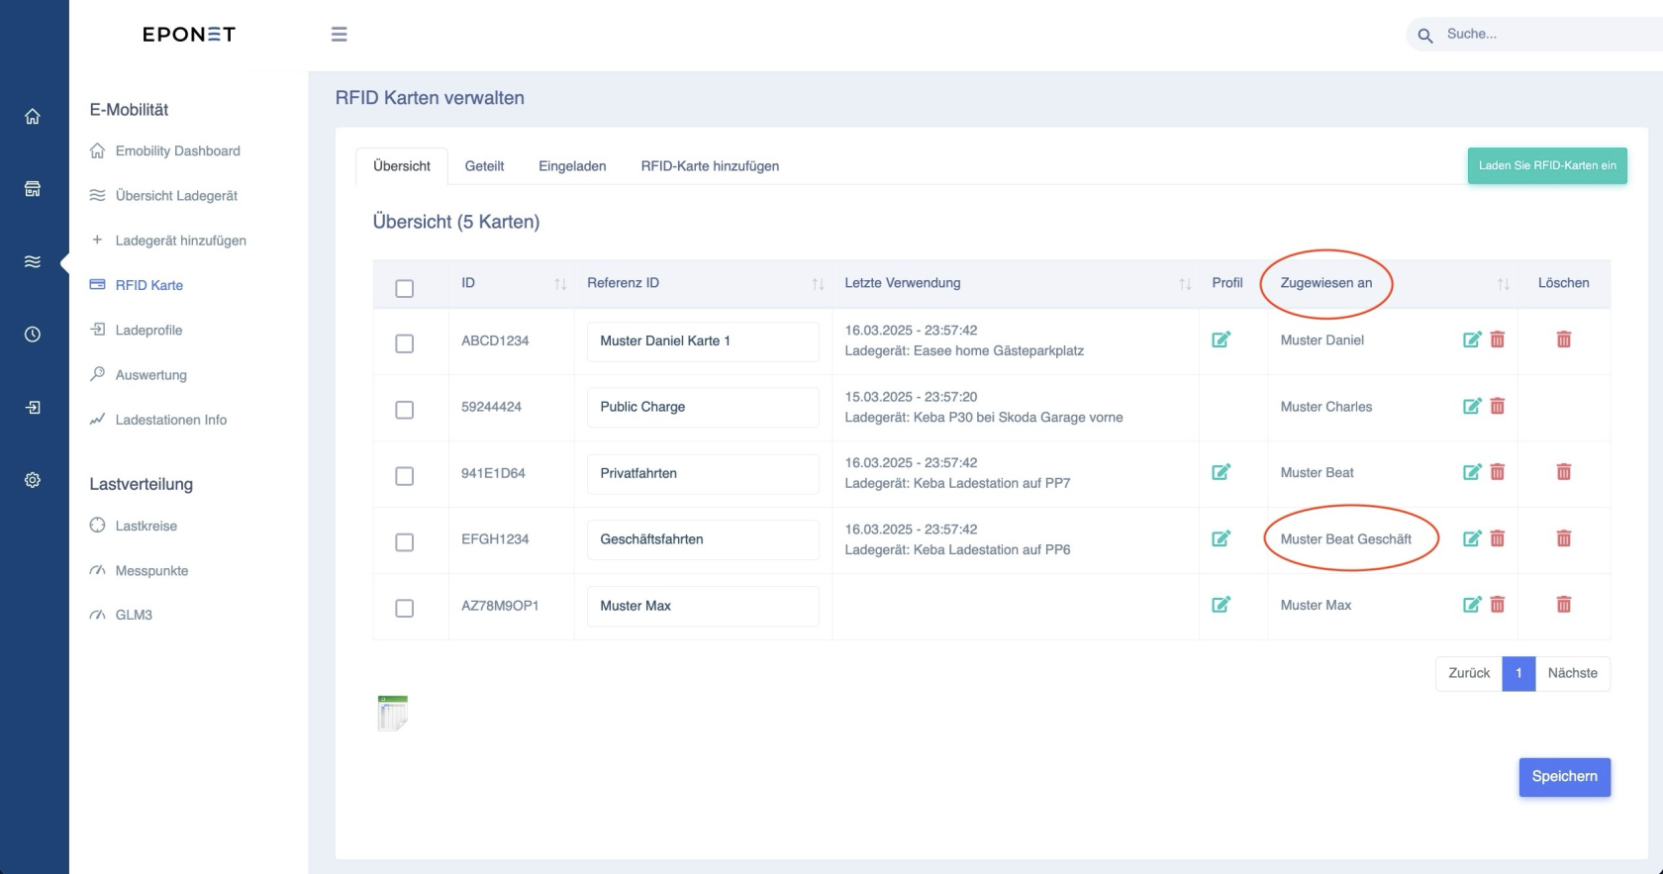Edit assignment of Muster Charles

click(x=1472, y=406)
